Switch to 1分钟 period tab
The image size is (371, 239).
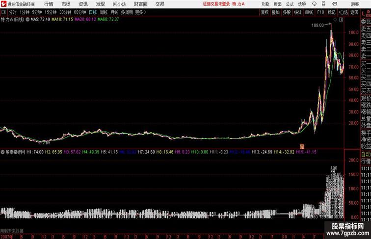24,12
